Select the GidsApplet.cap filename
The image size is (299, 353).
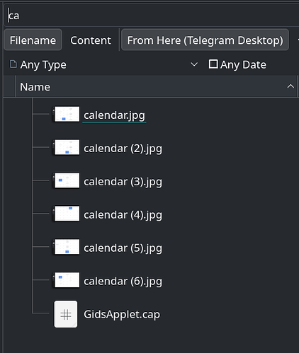[x=122, y=314]
